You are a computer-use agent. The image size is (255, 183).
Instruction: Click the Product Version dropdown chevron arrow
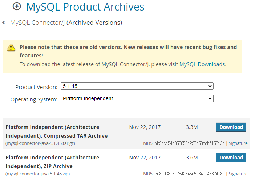210,86
